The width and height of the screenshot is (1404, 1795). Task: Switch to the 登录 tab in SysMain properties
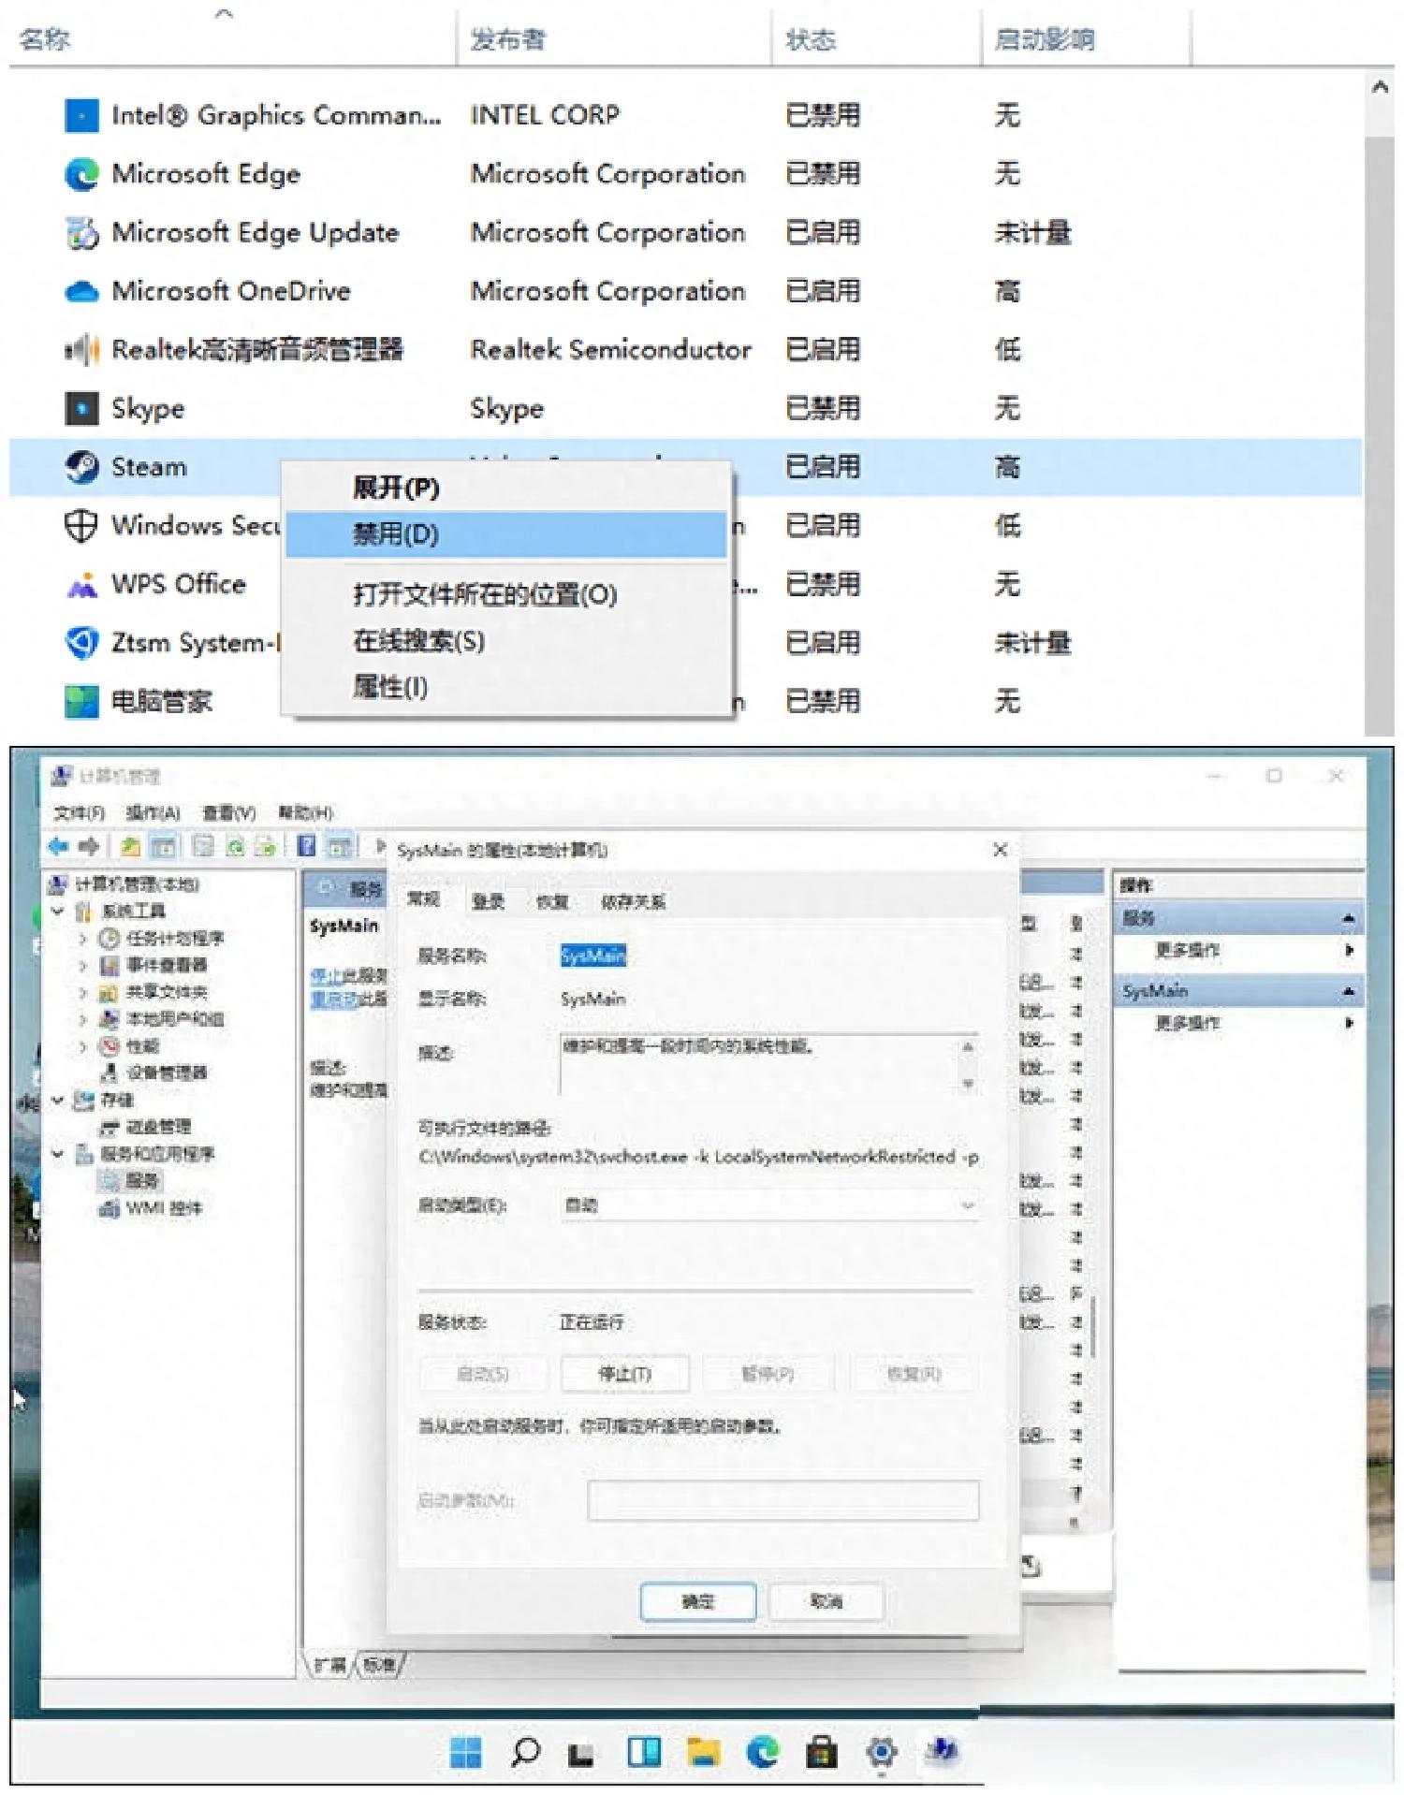[x=488, y=901]
